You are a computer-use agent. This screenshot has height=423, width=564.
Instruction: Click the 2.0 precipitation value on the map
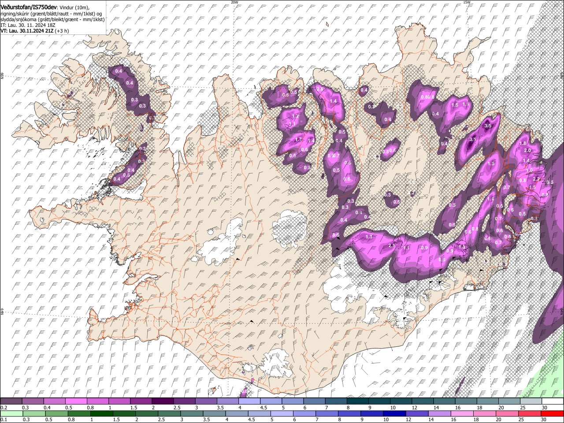(x=527, y=151)
